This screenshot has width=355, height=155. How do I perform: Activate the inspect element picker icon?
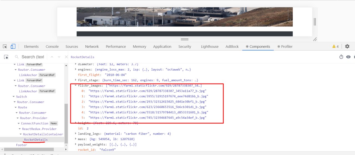pos(5,46)
